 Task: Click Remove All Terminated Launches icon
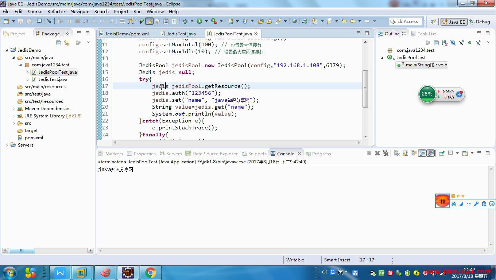coord(386,153)
